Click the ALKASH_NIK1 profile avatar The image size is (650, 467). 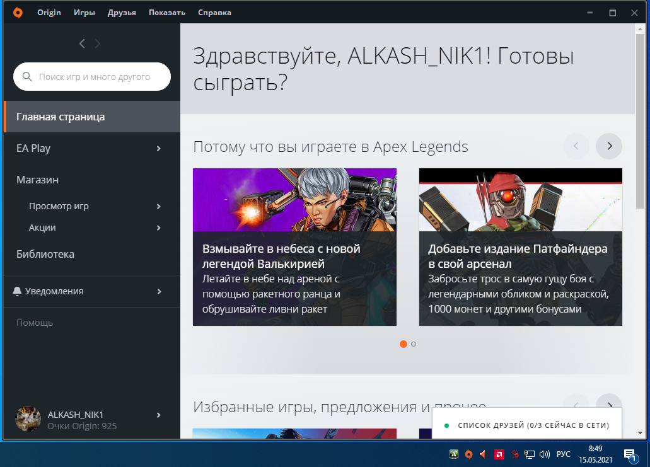click(28, 418)
